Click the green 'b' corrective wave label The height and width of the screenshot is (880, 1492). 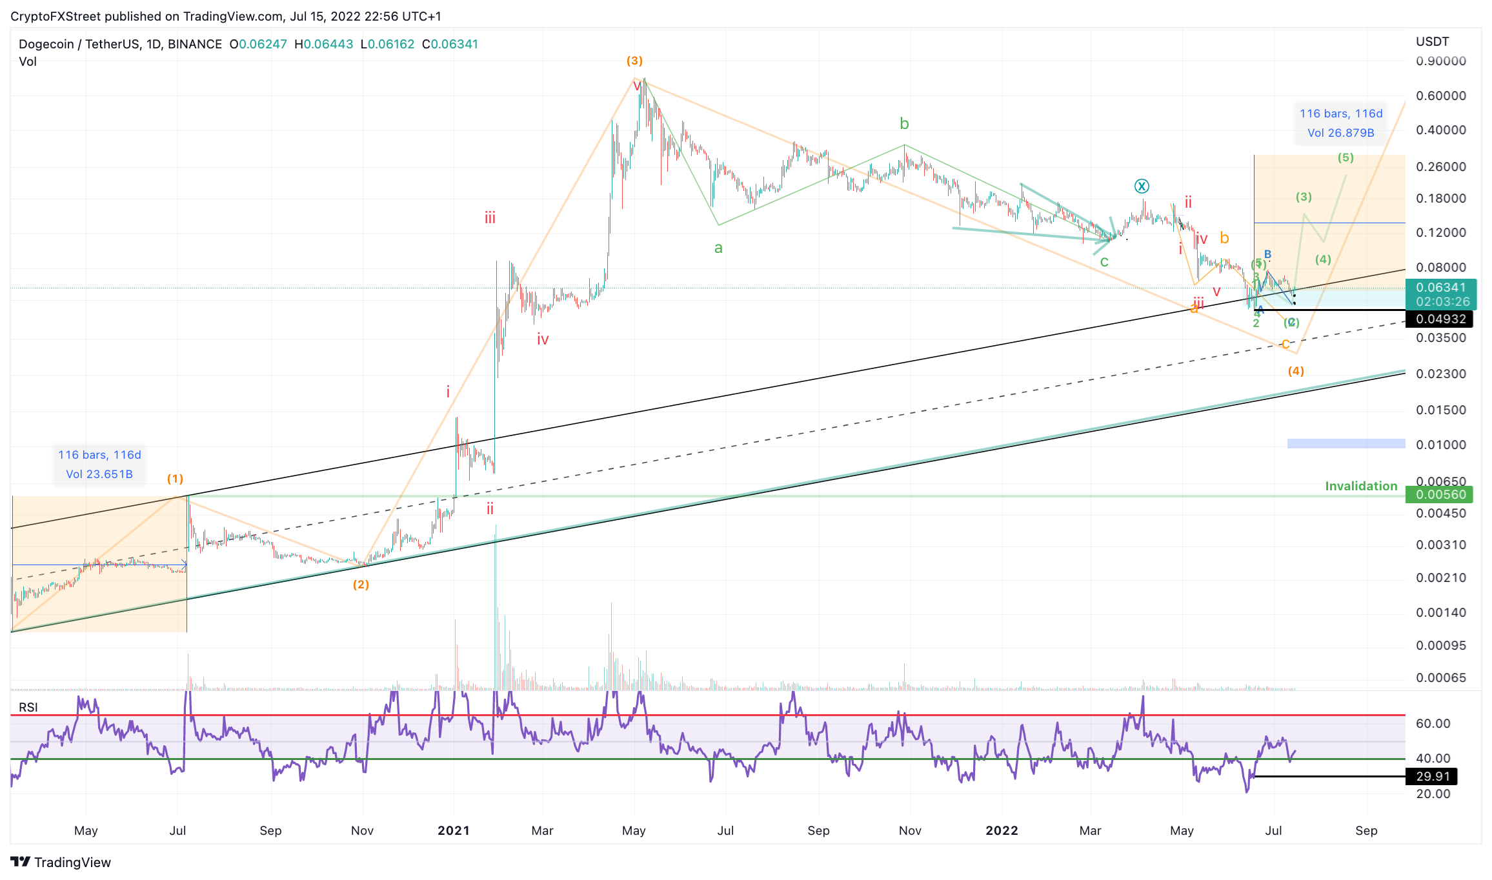904,123
